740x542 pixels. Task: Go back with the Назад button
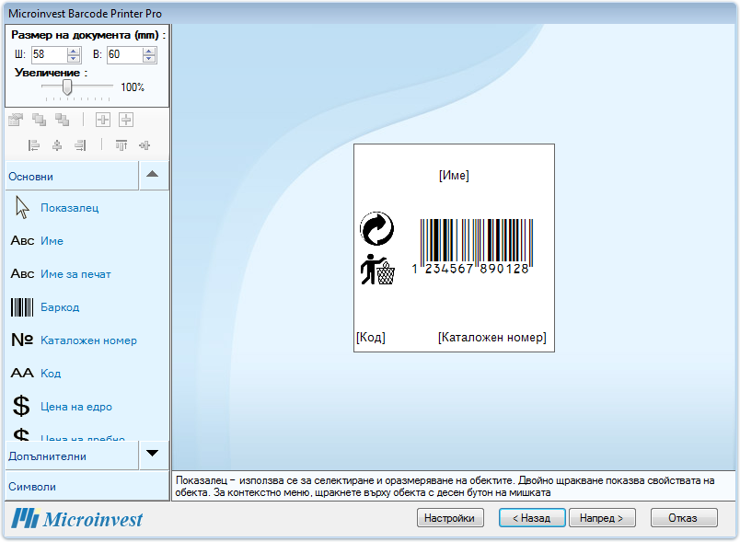pyautogui.click(x=532, y=518)
